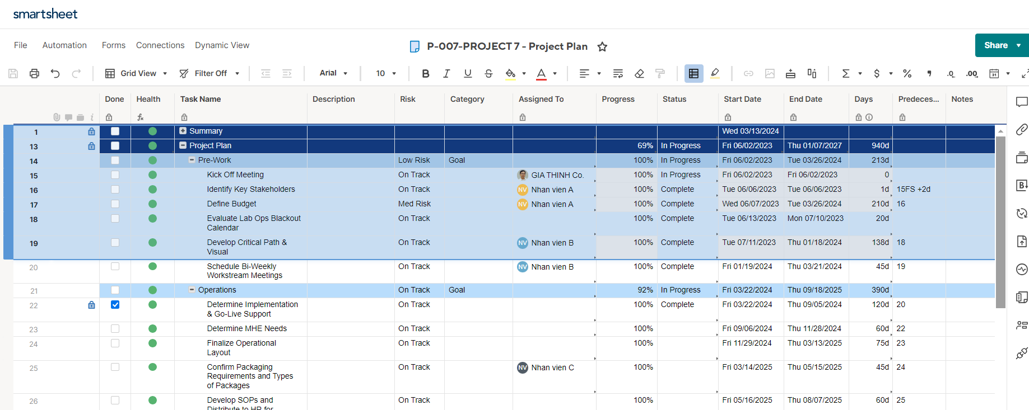Expand the Summary row
The image size is (1029, 410).
(183, 131)
